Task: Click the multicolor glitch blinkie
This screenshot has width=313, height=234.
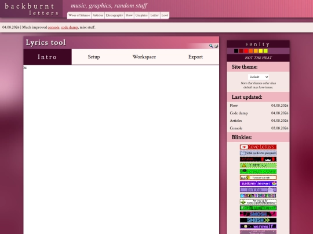Action: 258,196
